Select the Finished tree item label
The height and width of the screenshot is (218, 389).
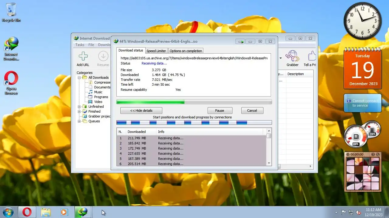tap(94, 111)
